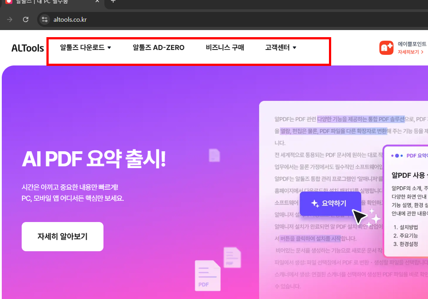The width and height of the screenshot is (428, 299).
Task: Reload the current page
Action: (25, 19)
